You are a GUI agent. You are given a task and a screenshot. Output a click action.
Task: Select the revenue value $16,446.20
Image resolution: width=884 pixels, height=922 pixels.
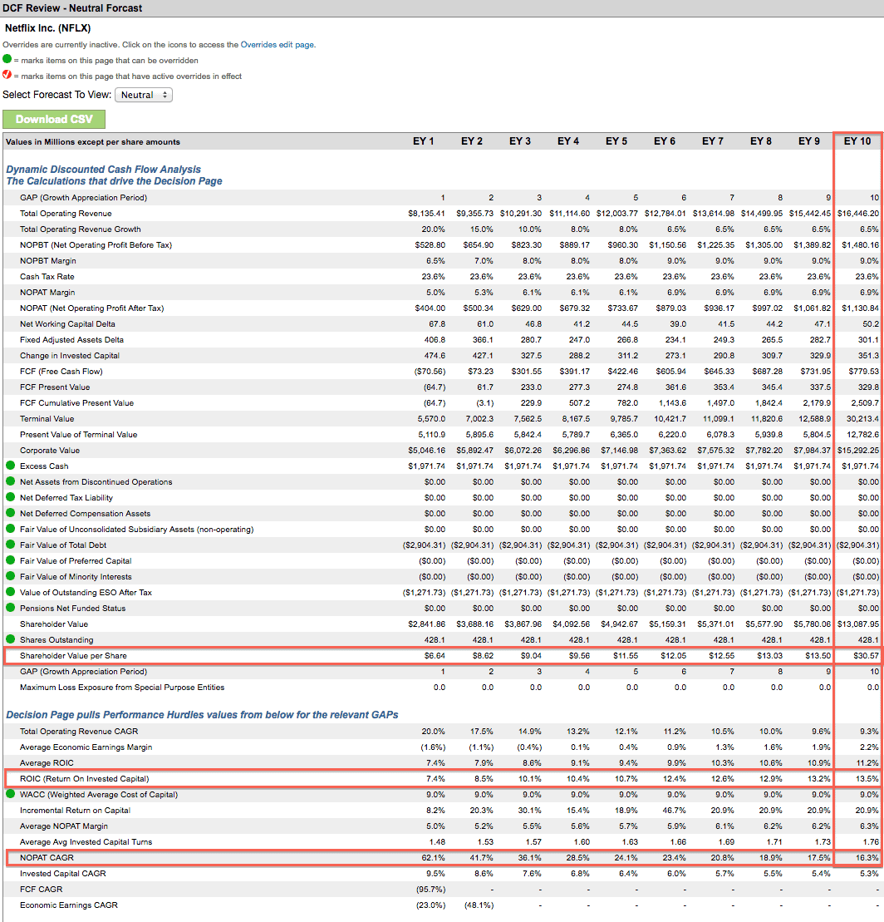(x=858, y=214)
